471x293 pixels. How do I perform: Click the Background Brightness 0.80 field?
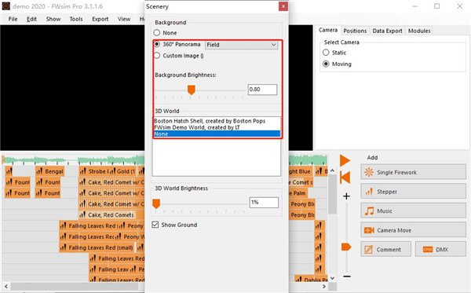click(262, 90)
